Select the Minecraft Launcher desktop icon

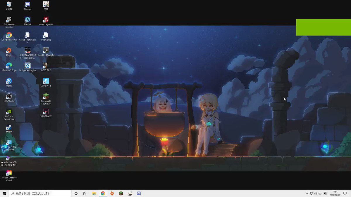click(x=46, y=99)
